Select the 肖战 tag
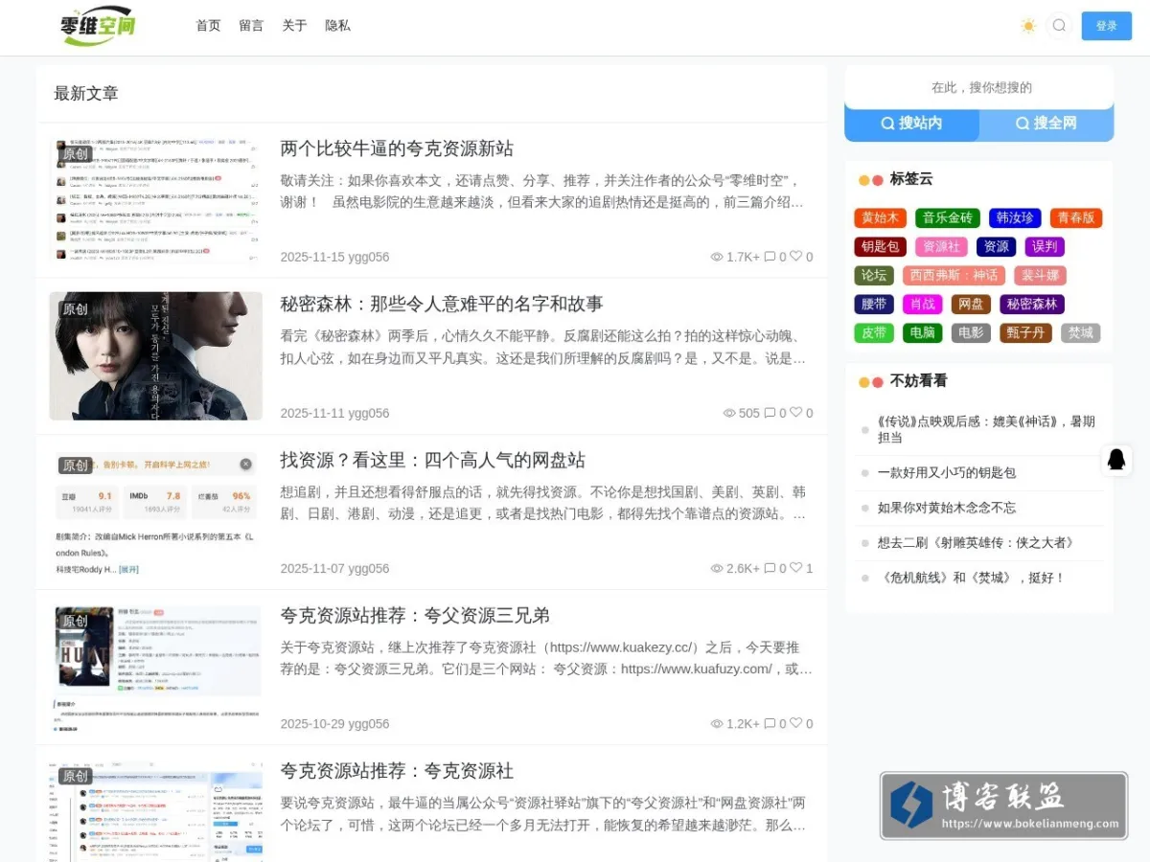 pos(922,304)
